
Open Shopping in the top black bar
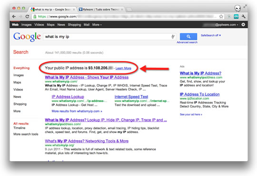click(74, 25)
